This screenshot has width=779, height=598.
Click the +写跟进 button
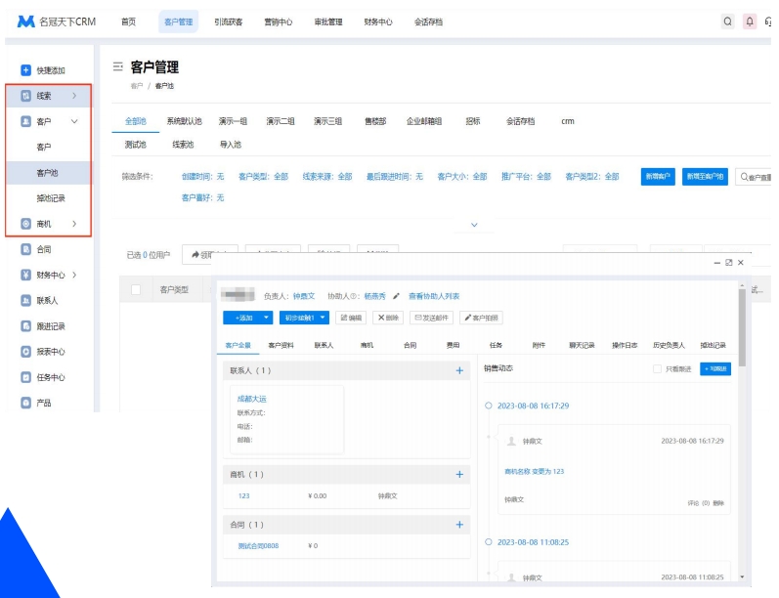pos(715,368)
